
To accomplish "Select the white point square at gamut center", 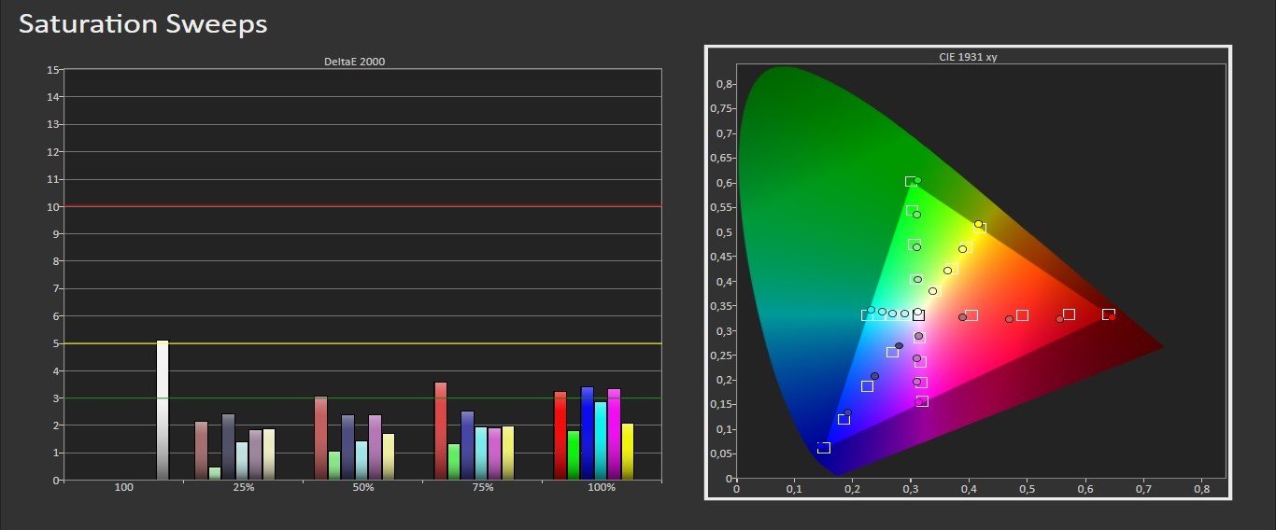I will pyautogui.click(x=918, y=314).
